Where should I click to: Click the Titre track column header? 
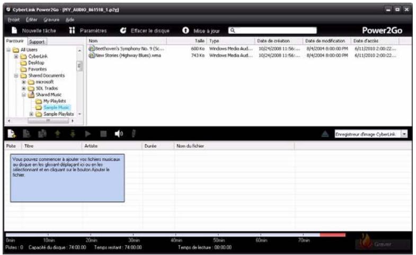[x=52, y=146]
